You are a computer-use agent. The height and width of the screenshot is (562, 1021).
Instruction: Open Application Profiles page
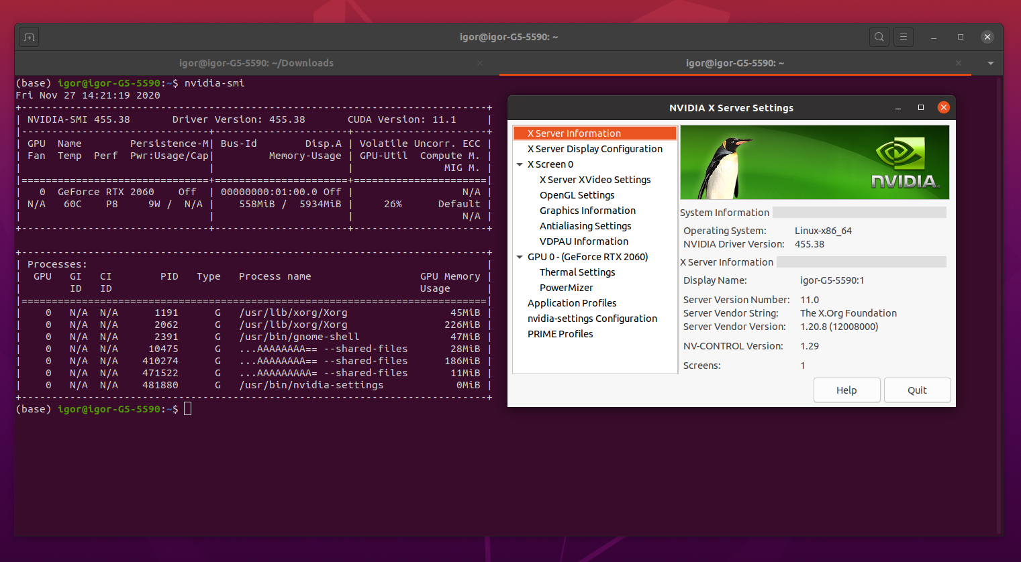(572, 303)
